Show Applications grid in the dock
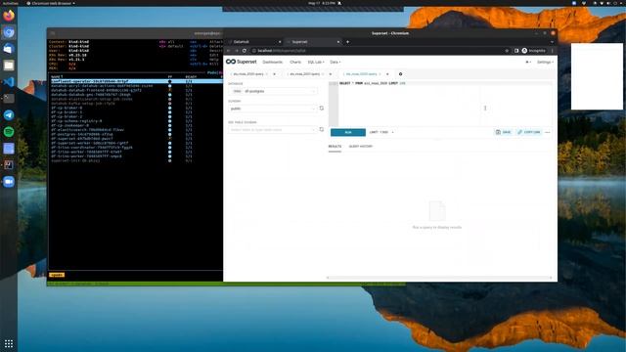The width and height of the screenshot is (626, 352). point(9,343)
